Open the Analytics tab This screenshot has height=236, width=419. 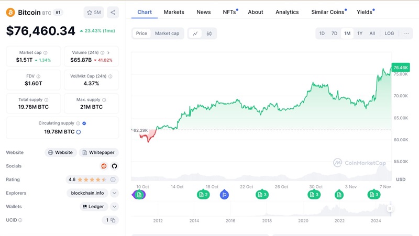click(x=287, y=12)
